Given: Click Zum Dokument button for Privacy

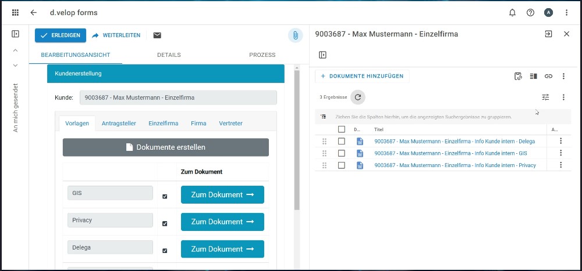Looking at the screenshot, I should (222, 222).
